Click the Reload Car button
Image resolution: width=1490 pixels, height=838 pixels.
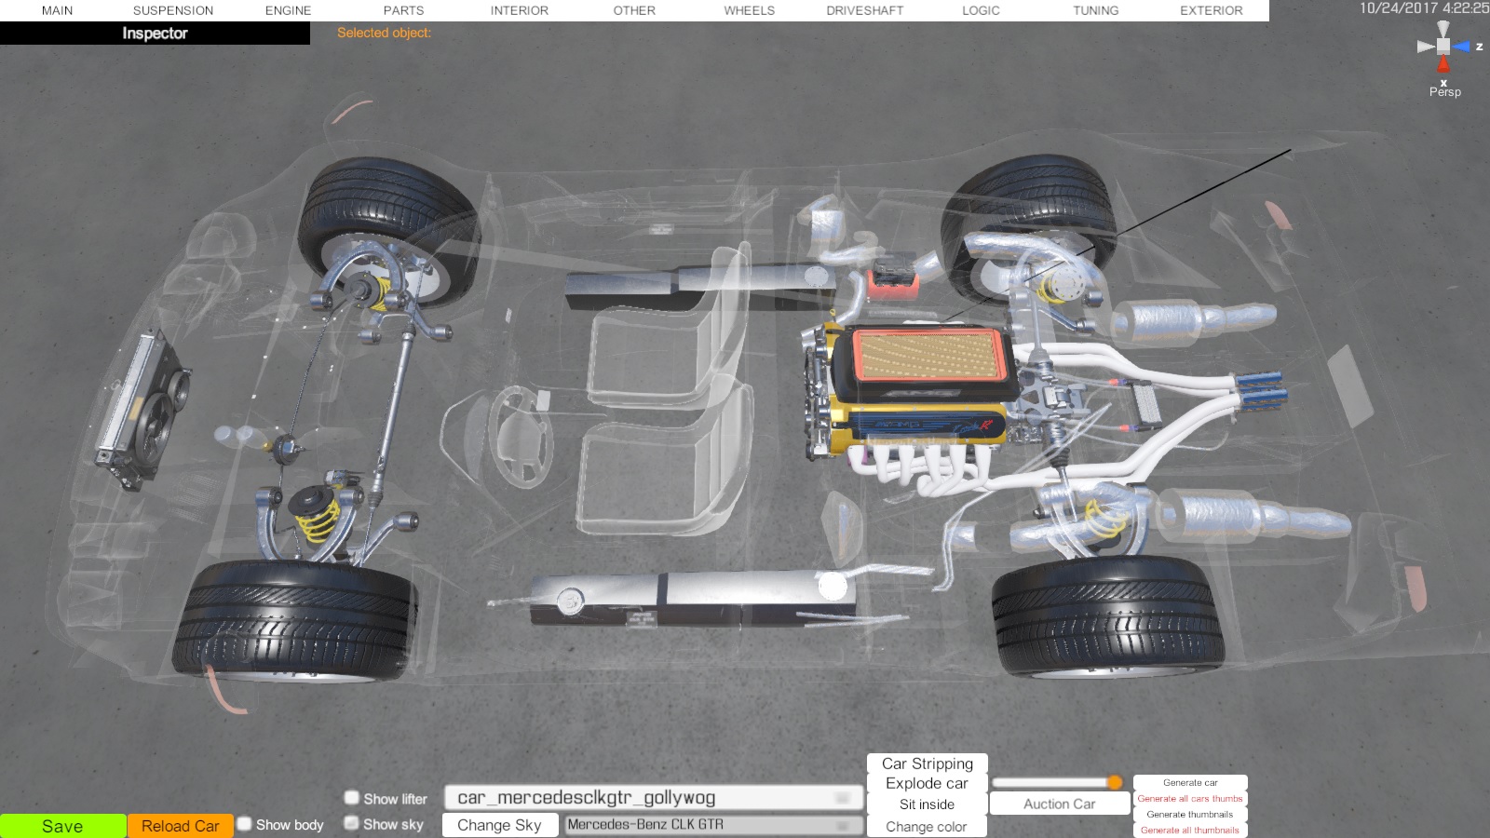[181, 826]
